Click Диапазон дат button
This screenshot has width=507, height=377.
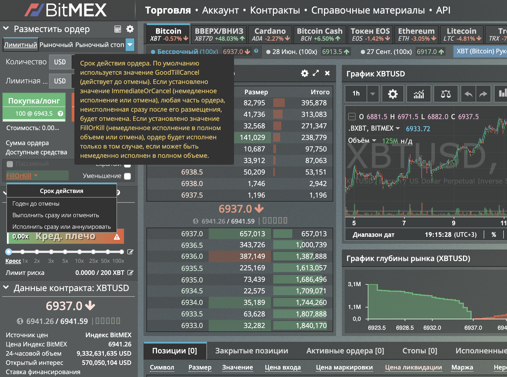(x=373, y=235)
